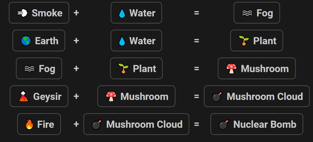Click the mushroom icon in the Geysir row
This screenshot has height=142, width=313.
point(111,97)
